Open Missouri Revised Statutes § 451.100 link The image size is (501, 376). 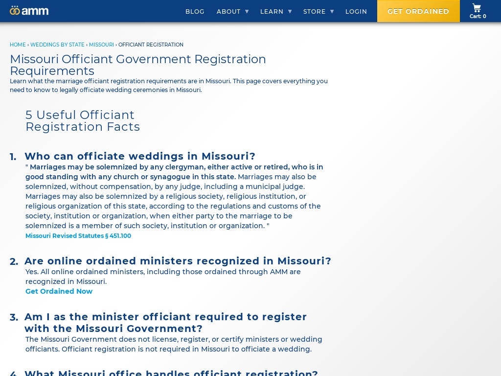(x=78, y=235)
